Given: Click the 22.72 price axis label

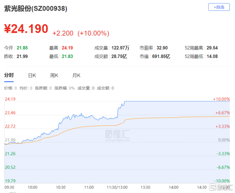Looking at the screenshot, I should tap(10, 127).
